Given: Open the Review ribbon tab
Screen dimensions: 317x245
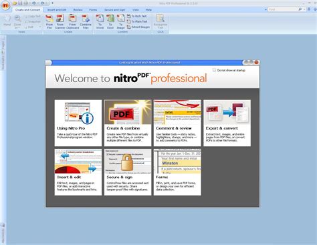Looking at the screenshot, I should pos(78,10).
